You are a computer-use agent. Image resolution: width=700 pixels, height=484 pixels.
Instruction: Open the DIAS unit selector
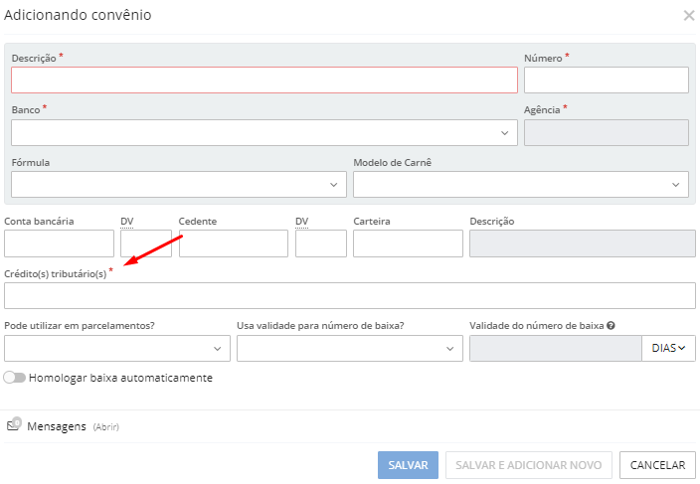(x=669, y=348)
